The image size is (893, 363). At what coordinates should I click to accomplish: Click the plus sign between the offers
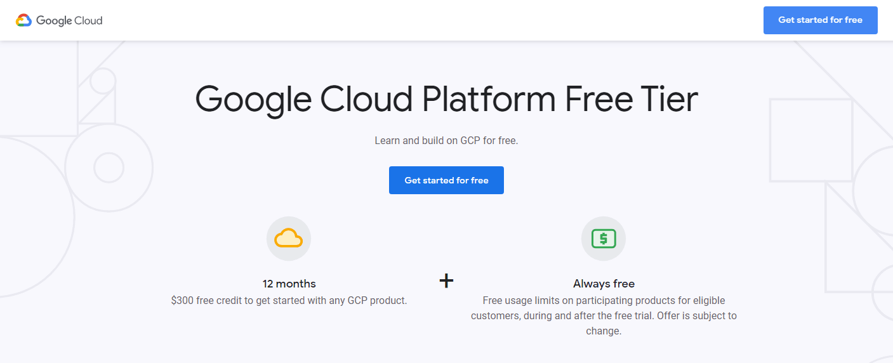(x=447, y=280)
